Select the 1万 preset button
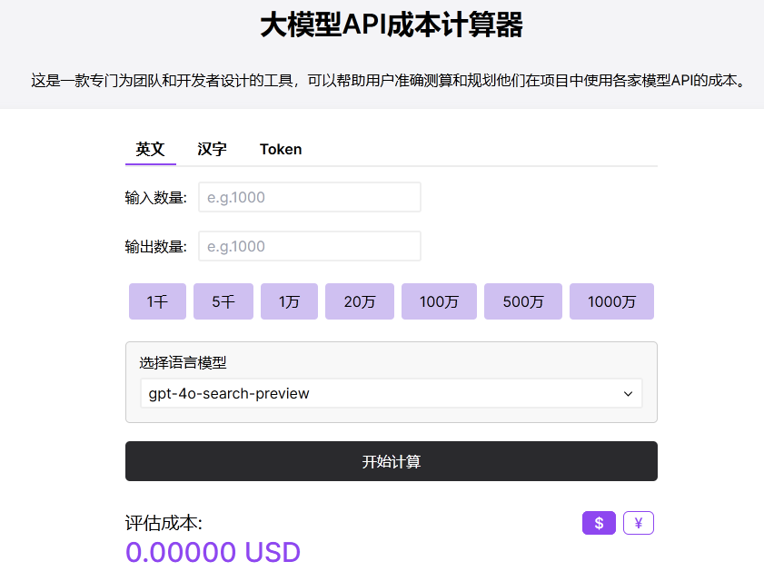The height and width of the screenshot is (581, 764). (289, 301)
